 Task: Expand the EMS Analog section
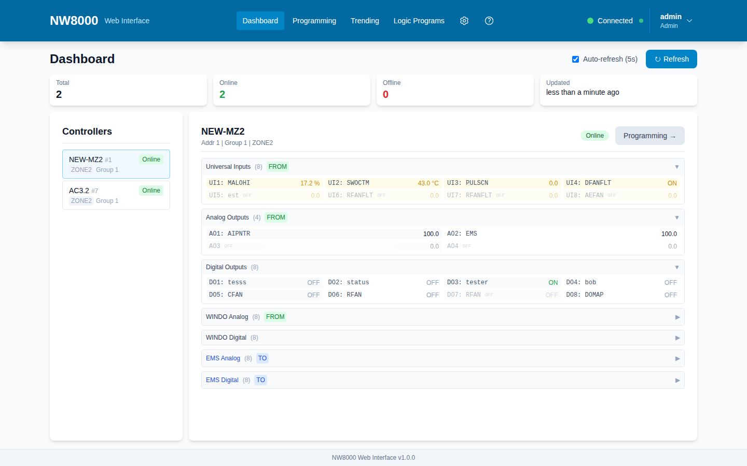point(442,358)
